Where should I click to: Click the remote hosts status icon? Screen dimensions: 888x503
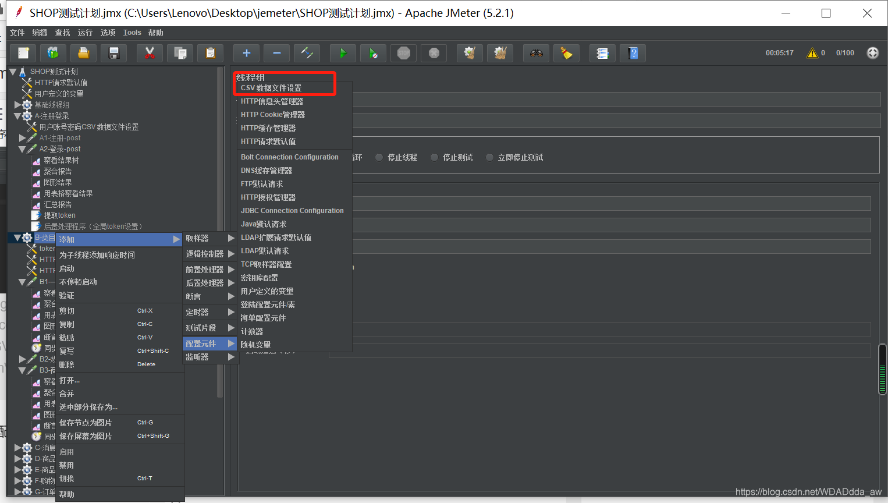872,52
